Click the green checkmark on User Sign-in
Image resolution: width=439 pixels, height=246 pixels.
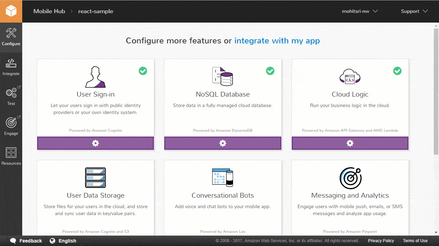point(143,71)
